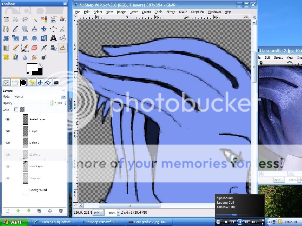Pick the Text tool
Screen dimensions: 302x226
point(53,38)
